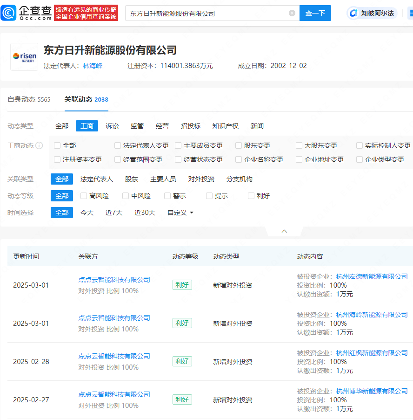Click the Qcc.com logo icon
The height and width of the screenshot is (420, 413).
8,13
